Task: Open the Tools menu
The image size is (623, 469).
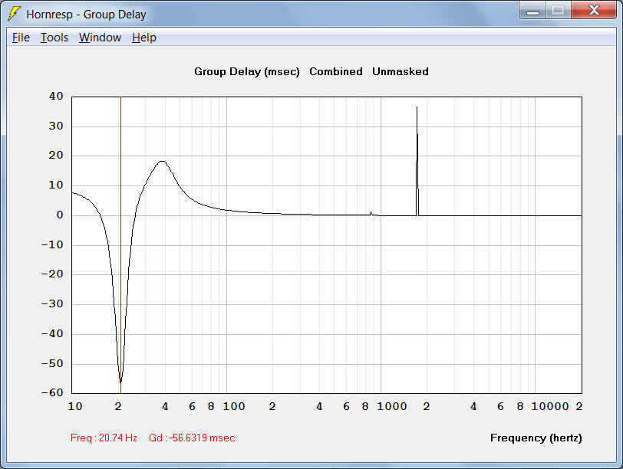Action: coord(54,38)
